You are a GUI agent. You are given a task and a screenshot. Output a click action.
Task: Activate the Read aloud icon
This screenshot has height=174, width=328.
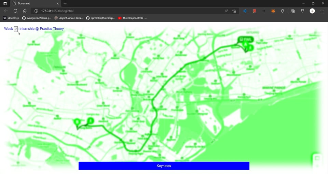point(226,11)
